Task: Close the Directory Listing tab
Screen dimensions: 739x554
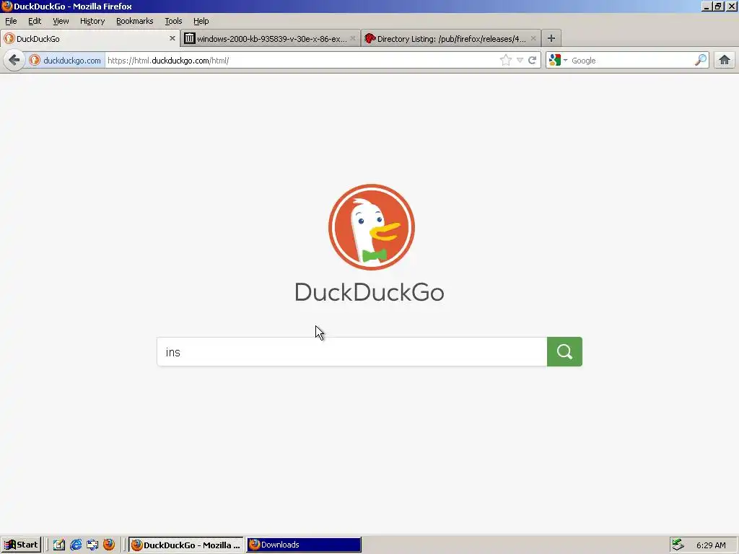Action: click(533, 39)
